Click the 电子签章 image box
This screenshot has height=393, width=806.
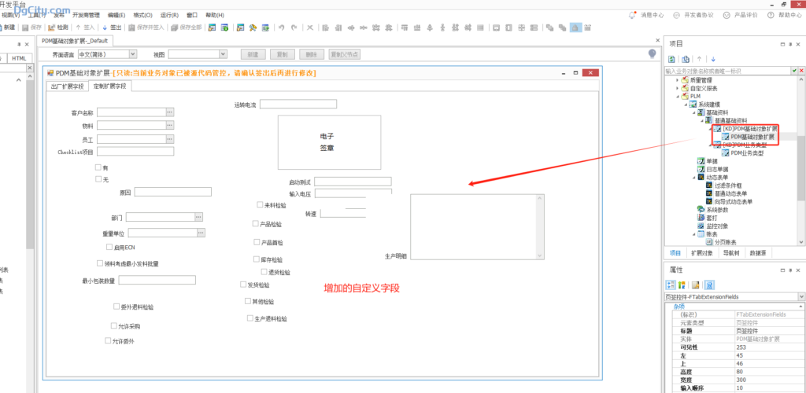[x=329, y=142]
